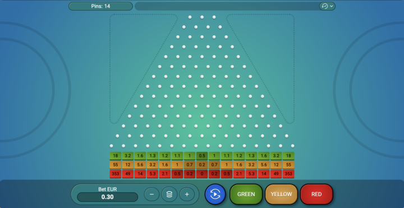
Task: Increase the bet with the plus button
Action: tap(187, 194)
